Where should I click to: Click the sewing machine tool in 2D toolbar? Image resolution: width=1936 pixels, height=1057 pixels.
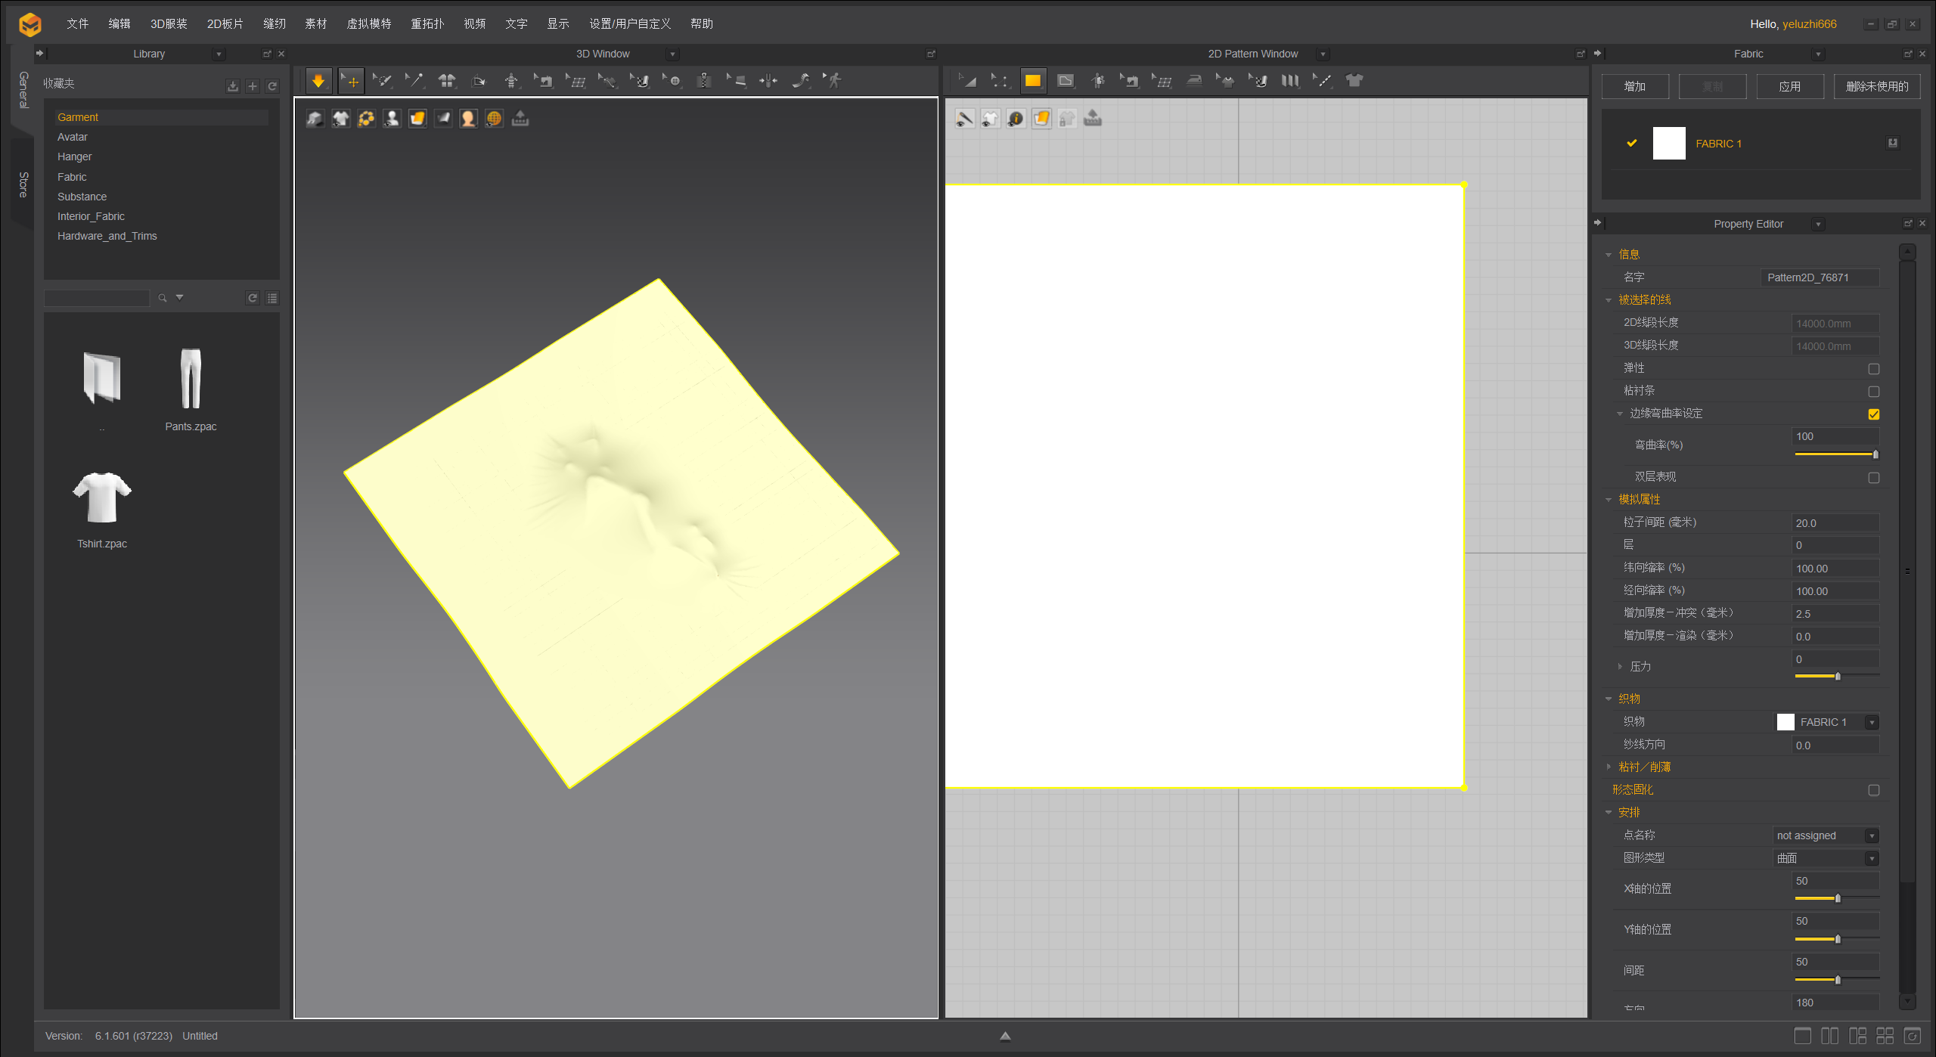pyautogui.click(x=1131, y=81)
